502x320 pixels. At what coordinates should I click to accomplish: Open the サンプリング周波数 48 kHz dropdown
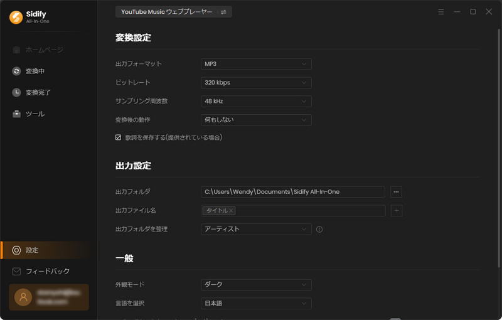coord(256,101)
